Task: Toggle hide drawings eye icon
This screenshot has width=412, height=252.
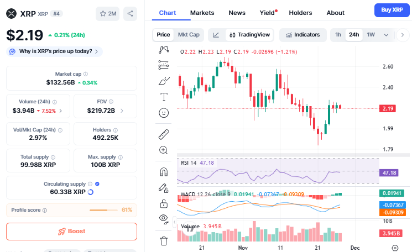Action: coord(164,218)
